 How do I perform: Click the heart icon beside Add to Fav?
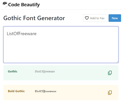[87, 18]
